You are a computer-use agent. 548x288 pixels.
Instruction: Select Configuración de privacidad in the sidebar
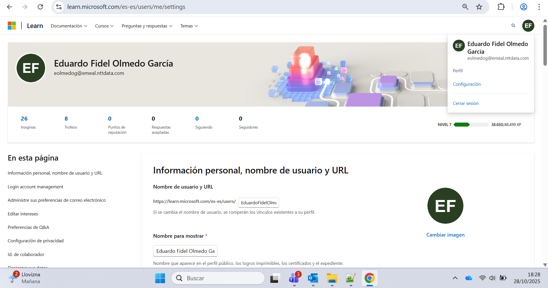coord(35,241)
